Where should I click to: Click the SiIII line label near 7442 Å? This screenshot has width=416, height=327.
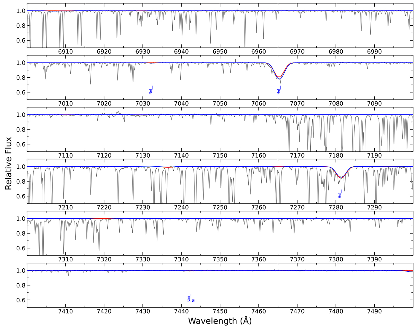coord(189,298)
